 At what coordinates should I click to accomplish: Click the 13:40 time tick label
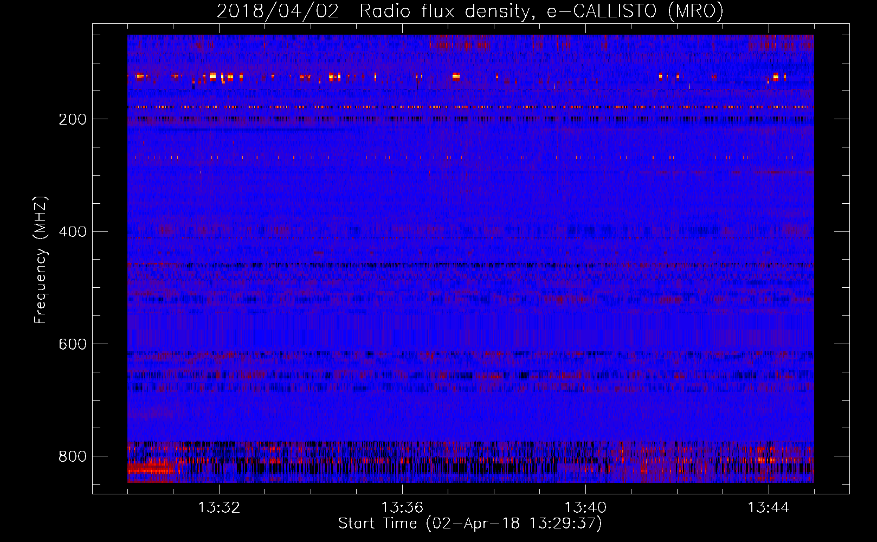(585, 508)
